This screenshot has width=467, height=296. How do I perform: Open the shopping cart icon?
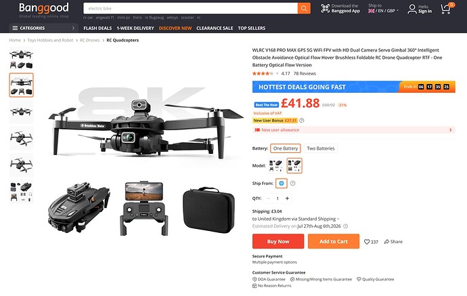tap(447, 9)
